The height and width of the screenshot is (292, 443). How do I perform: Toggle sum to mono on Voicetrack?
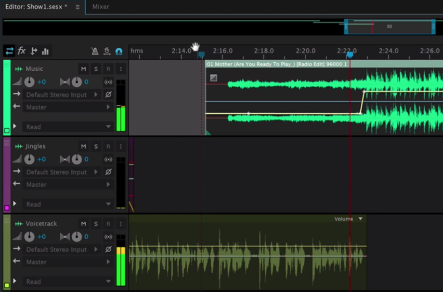tap(108, 237)
